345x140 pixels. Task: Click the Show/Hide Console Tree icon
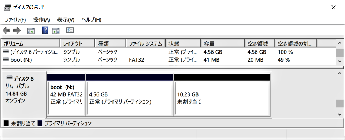pos(31,31)
